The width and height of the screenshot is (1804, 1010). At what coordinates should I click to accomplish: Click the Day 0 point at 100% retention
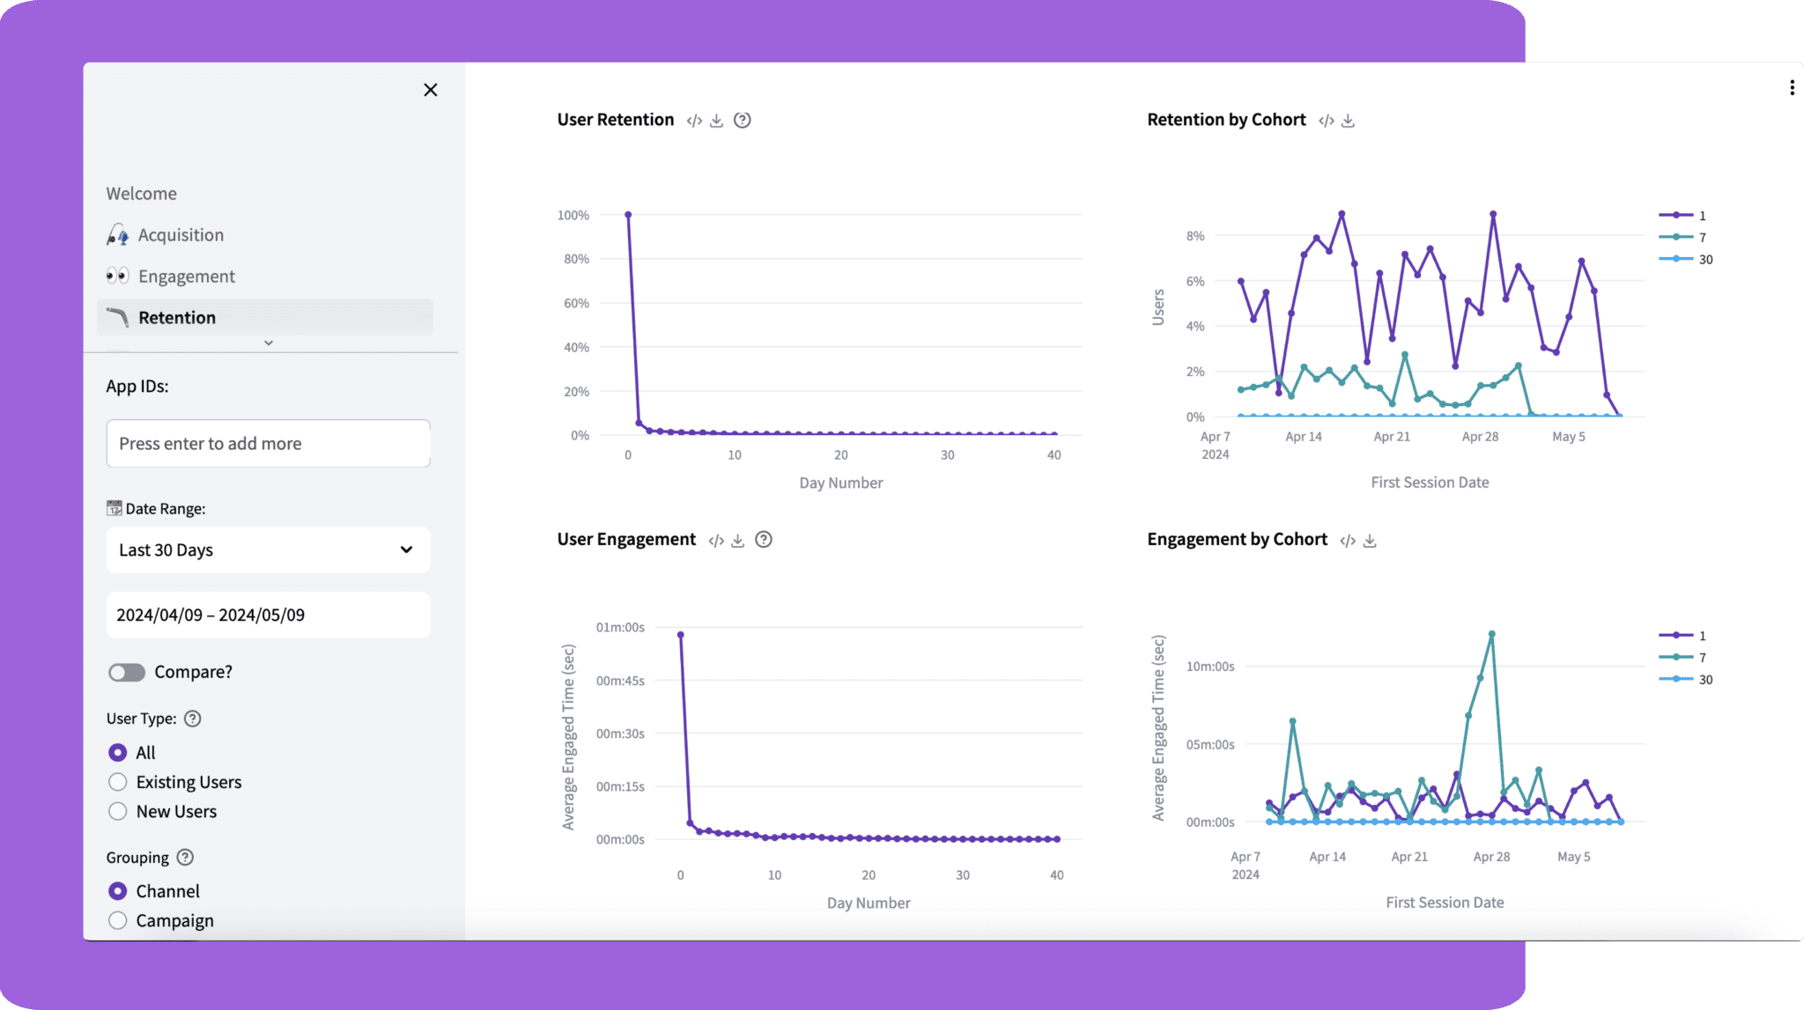[628, 215]
